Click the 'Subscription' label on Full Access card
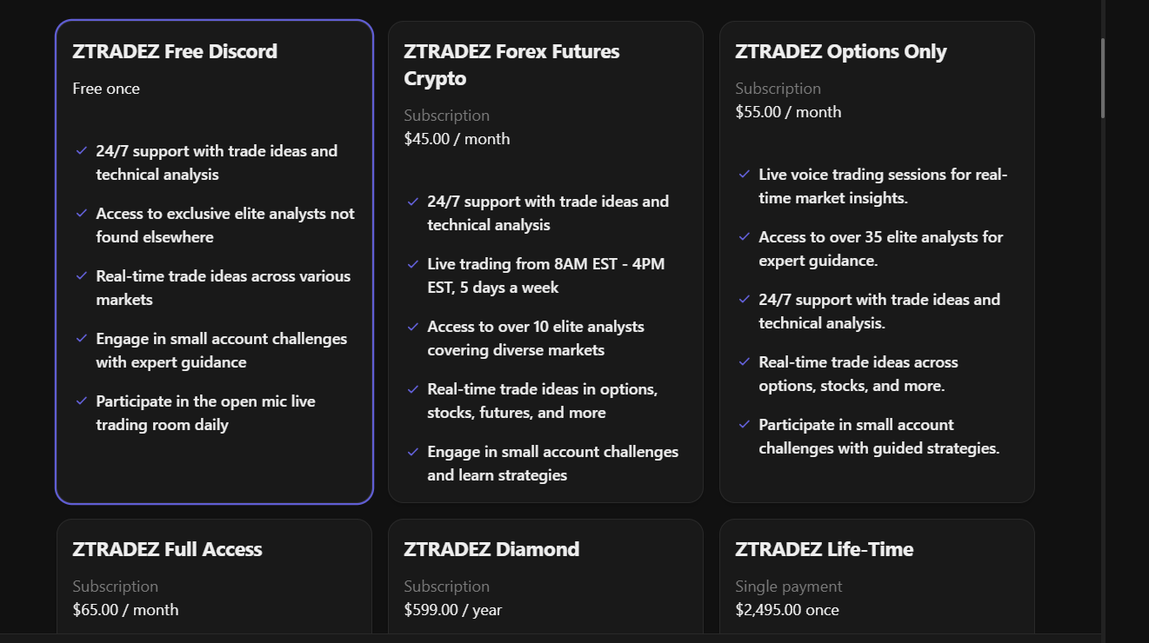 (x=115, y=586)
